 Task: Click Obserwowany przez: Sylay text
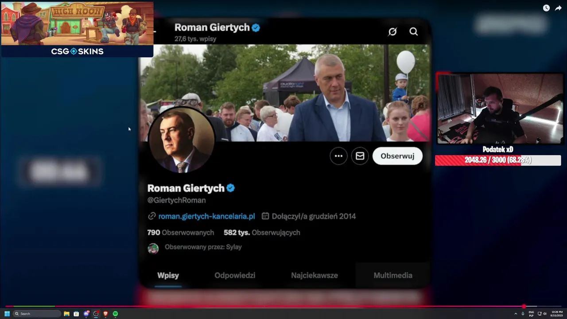click(203, 247)
